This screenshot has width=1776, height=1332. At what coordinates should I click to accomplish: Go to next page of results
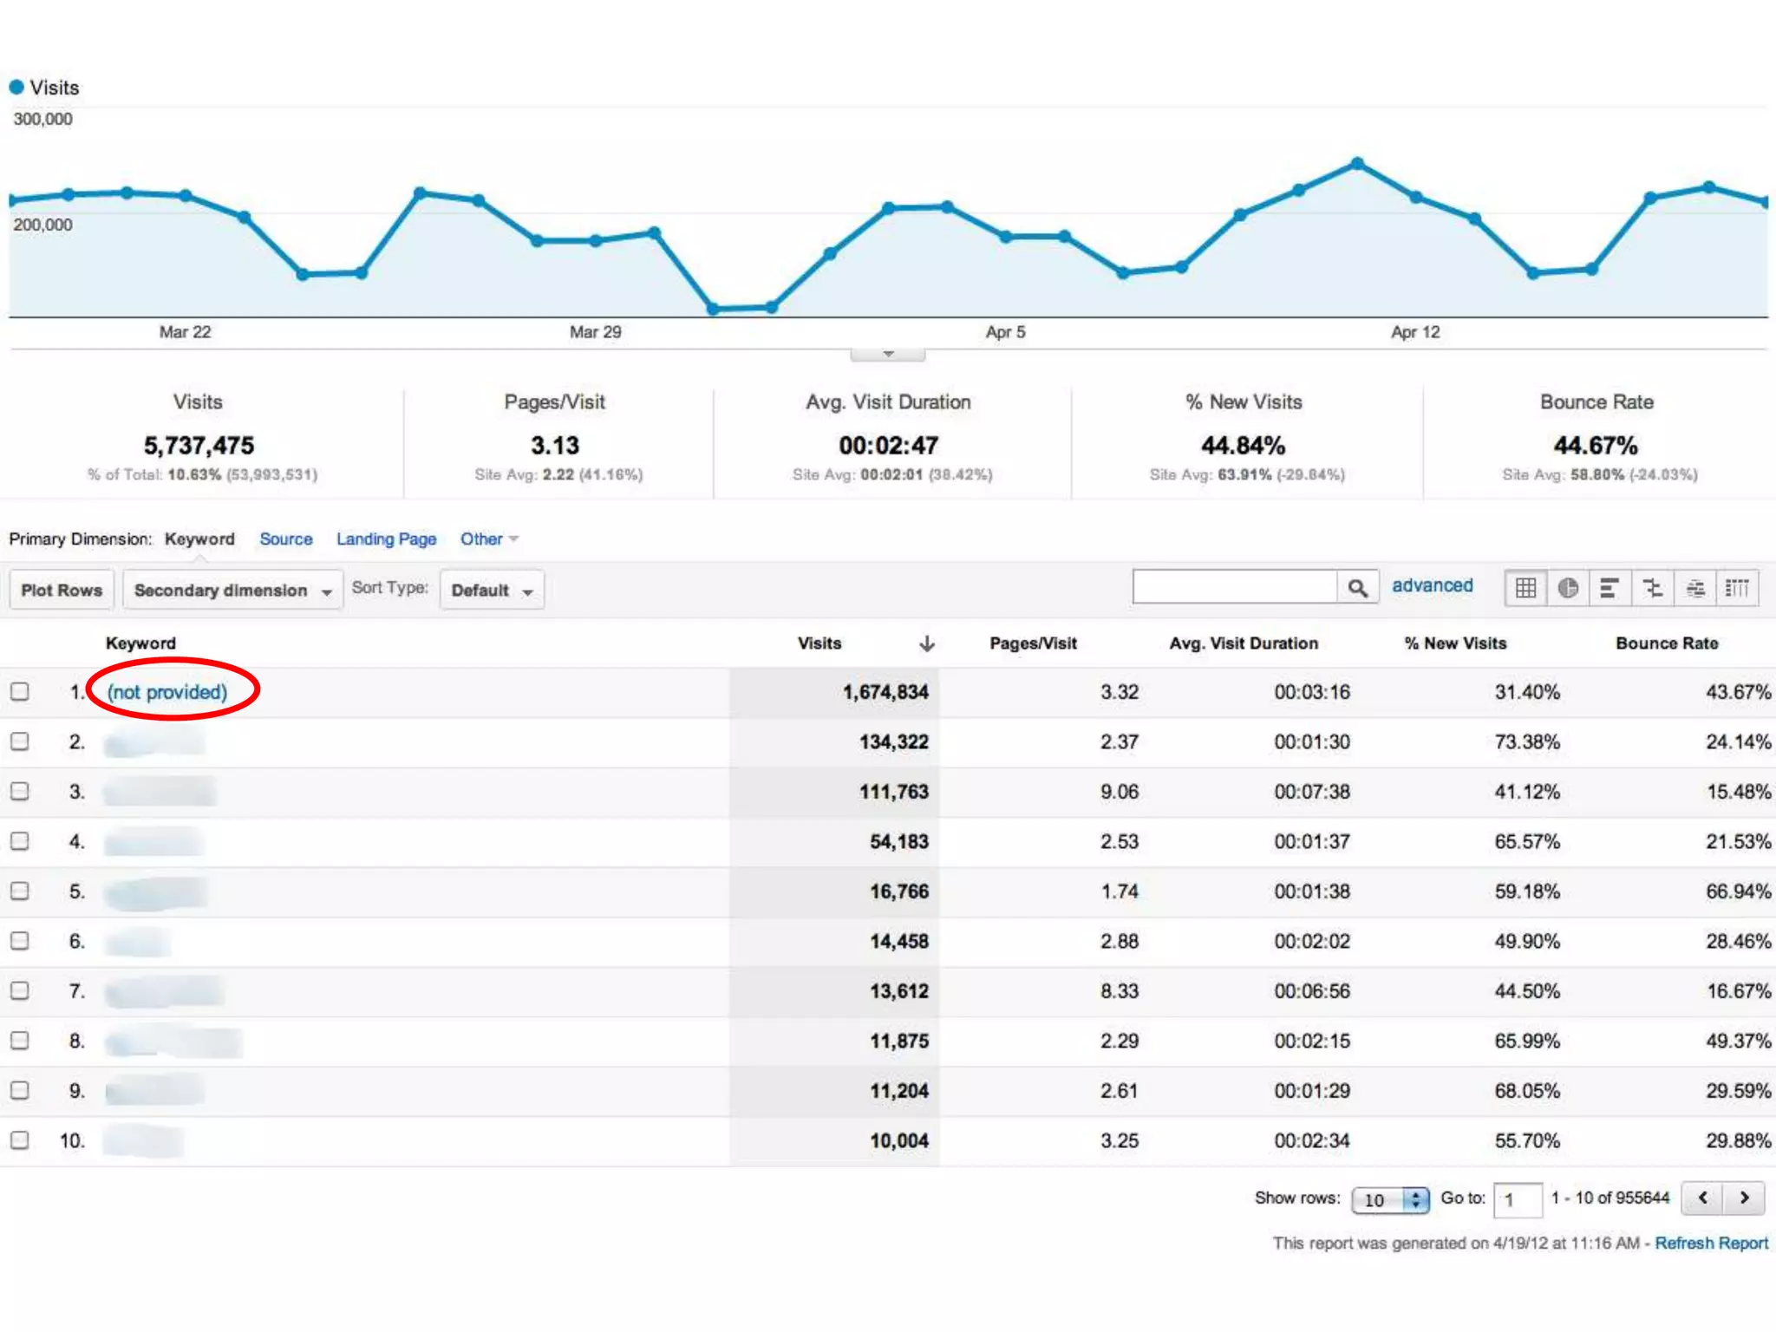[1744, 1198]
